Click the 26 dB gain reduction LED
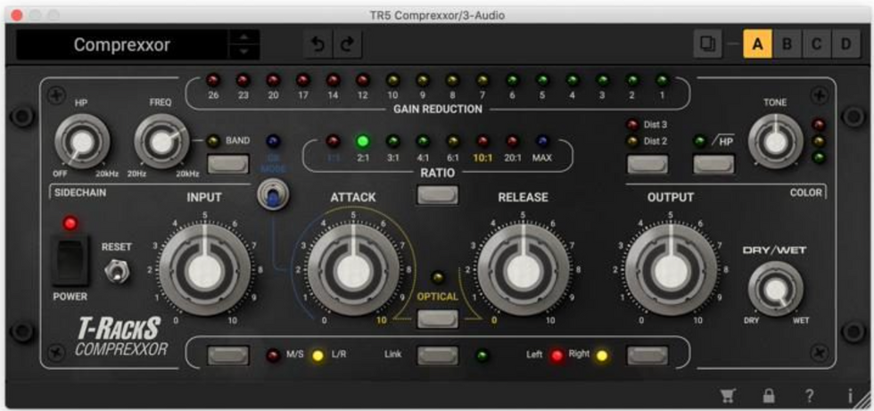This screenshot has width=874, height=411. pyautogui.click(x=213, y=80)
